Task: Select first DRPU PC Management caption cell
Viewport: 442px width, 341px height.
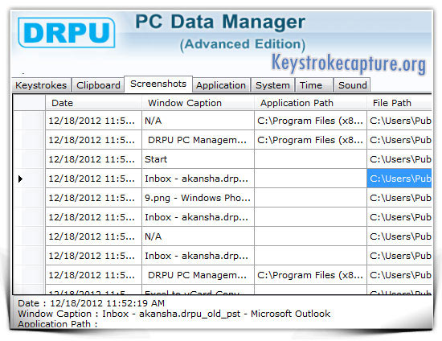Action: click(198, 140)
